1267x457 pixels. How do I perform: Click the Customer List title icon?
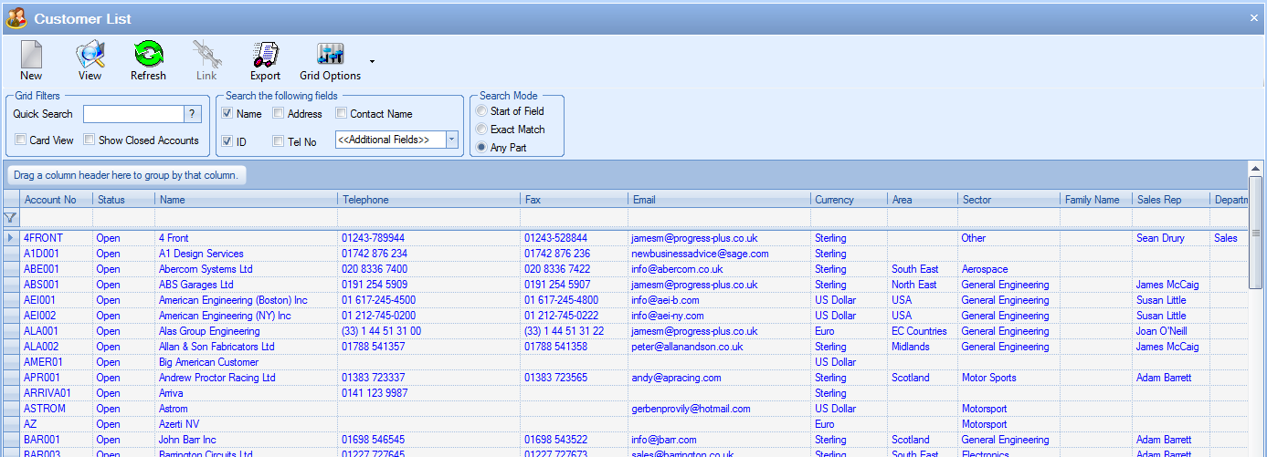click(16, 18)
